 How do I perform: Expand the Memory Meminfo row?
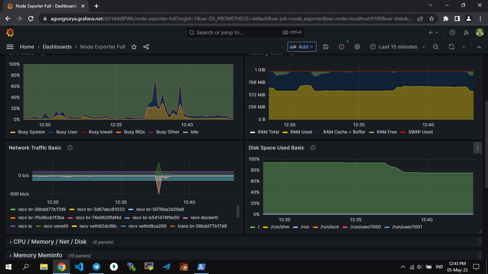(x=38, y=255)
